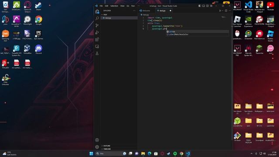The width and height of the screenshot is (279, 157).
Task: Select the Discord desktop icon
Action: coord(38,49)
